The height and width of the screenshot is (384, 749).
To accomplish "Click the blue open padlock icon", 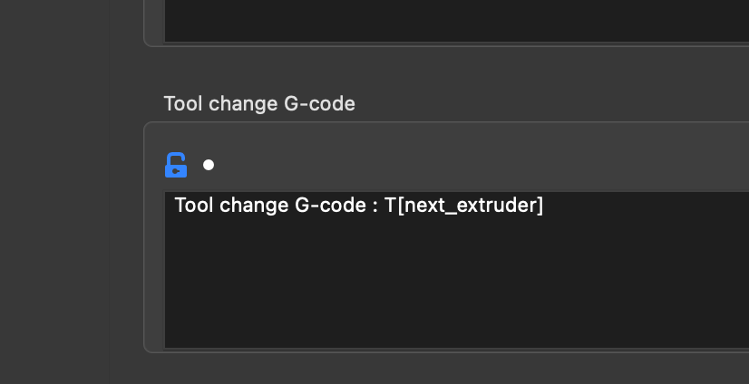I will (x=176, y=165).
